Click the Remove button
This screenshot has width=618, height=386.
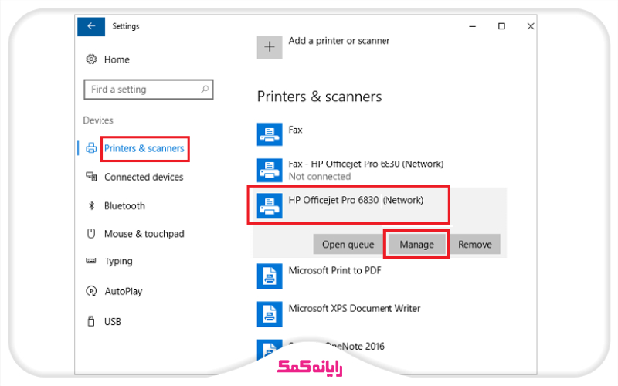tap(475, 245)
